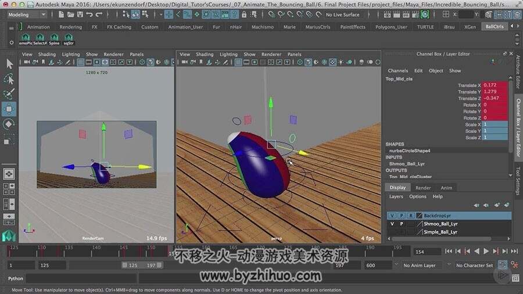This screenshot has height=294, width=523.
Task: Switch to four view layout
Action: pos(9,189)
